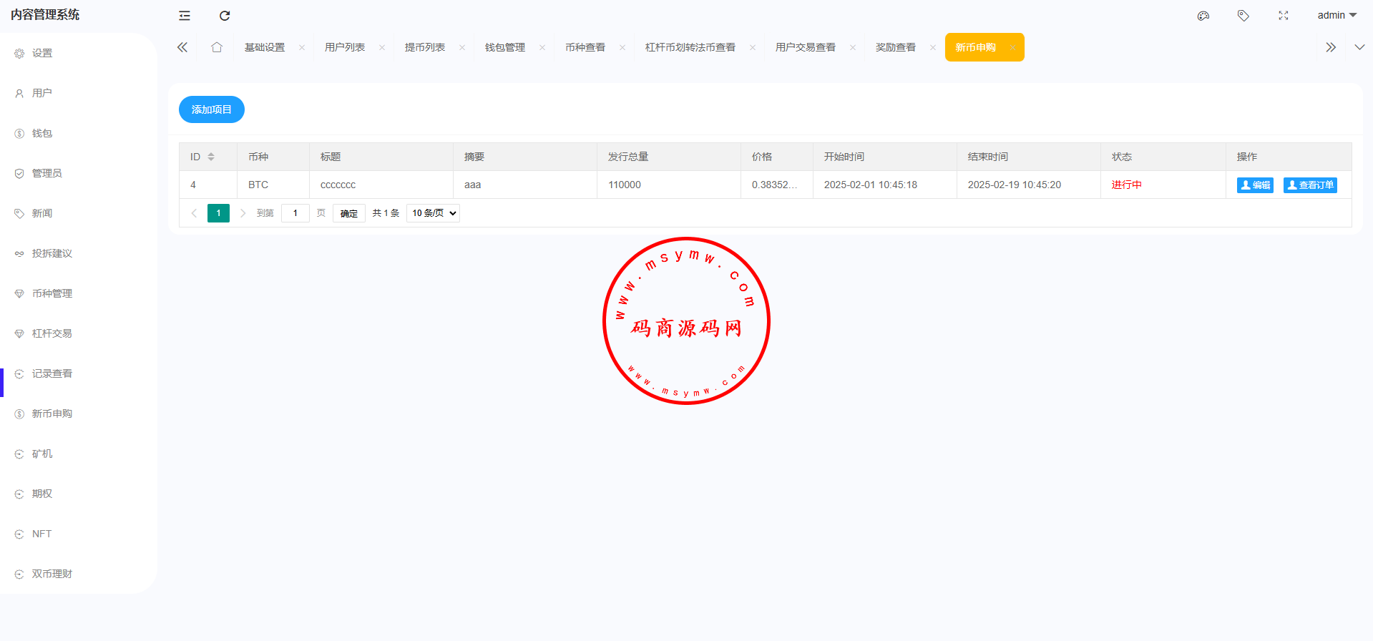Close the 提币列表 tab
This screenshot has width=1373, height=641.
click(462, 47)
